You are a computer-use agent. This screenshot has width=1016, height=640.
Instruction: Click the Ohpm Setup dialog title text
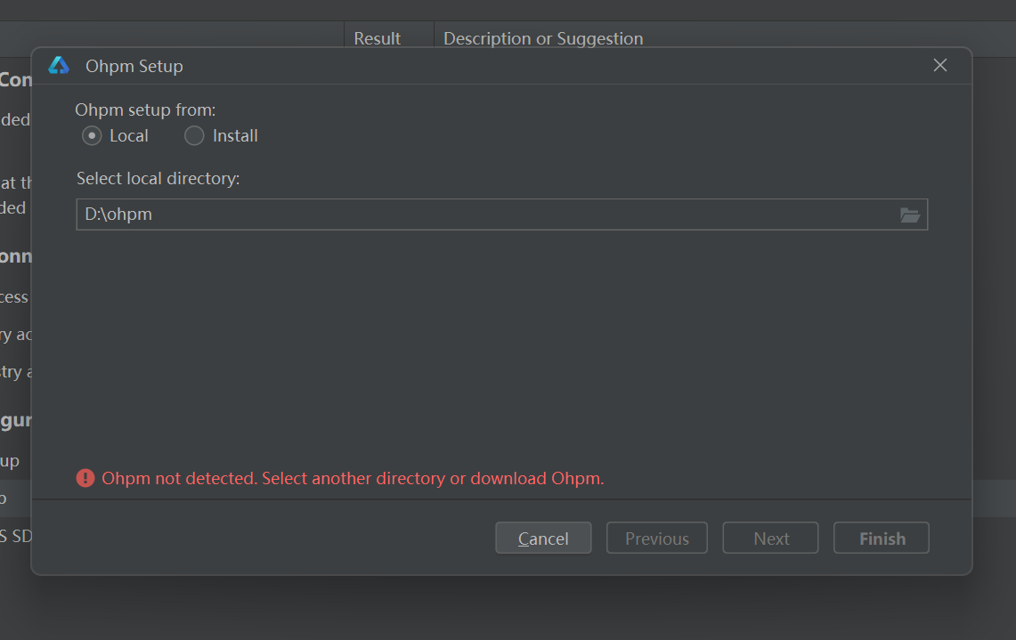tap(134, 67)
